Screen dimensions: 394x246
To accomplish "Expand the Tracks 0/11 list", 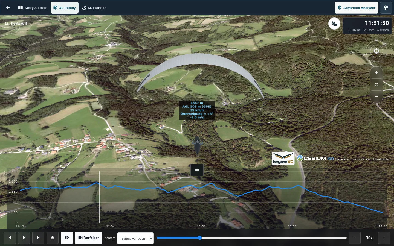I will (16, 24).
